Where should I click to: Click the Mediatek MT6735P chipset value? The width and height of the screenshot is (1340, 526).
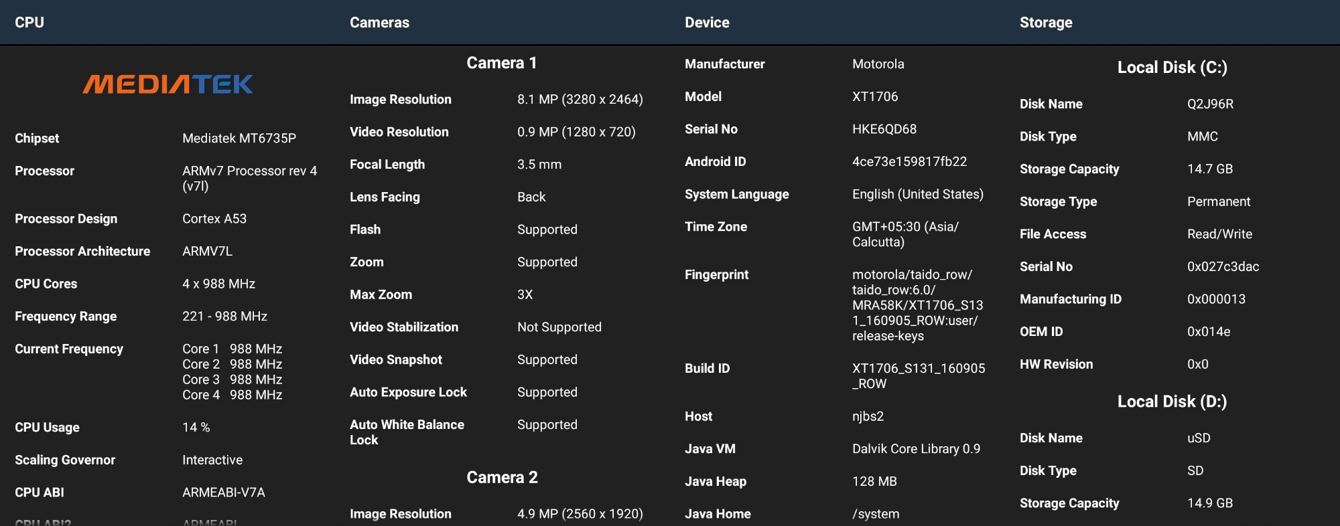click(x=239, y=138)
